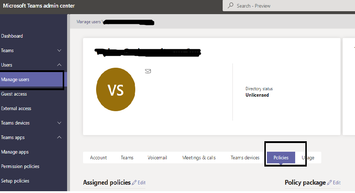Open the Dashboard page
This screenshot has height=193, width=355.
pyautogui.click(x=12, y=36)
